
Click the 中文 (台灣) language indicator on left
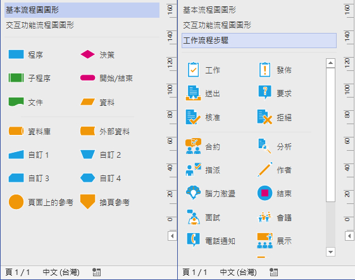(61, 272)
